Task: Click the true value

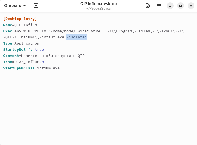Action: [39, 50]
